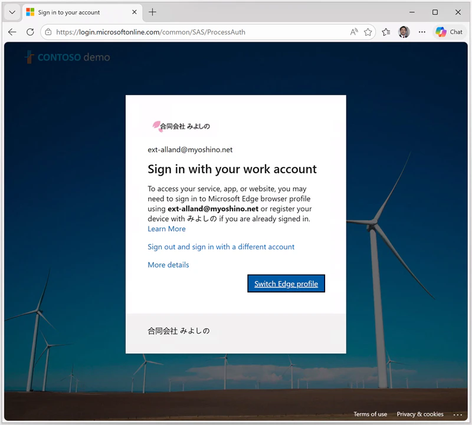Close the browser window
This screenshot has height=425, width=472.
click(458, 12)
